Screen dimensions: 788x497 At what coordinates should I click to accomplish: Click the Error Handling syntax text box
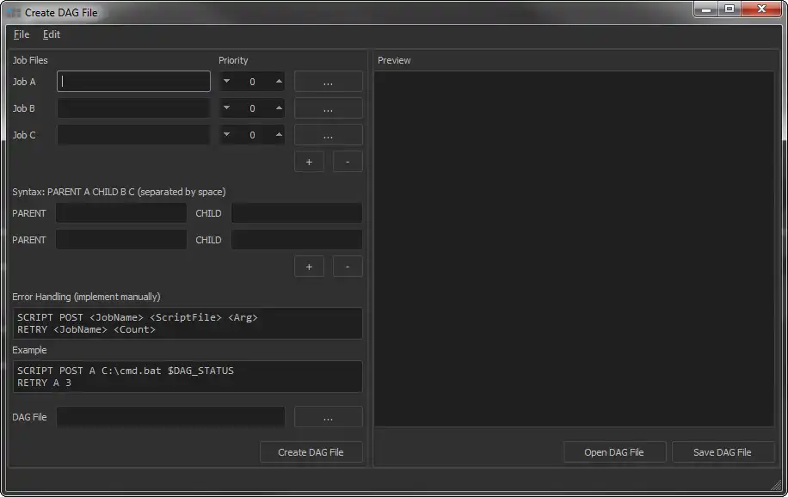[187, 323]
